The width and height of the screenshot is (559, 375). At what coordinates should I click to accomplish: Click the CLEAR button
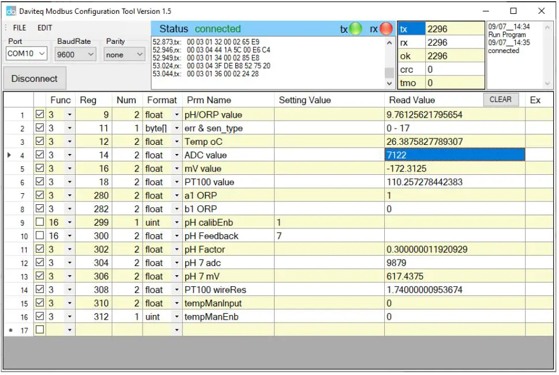tap(500, 99)
